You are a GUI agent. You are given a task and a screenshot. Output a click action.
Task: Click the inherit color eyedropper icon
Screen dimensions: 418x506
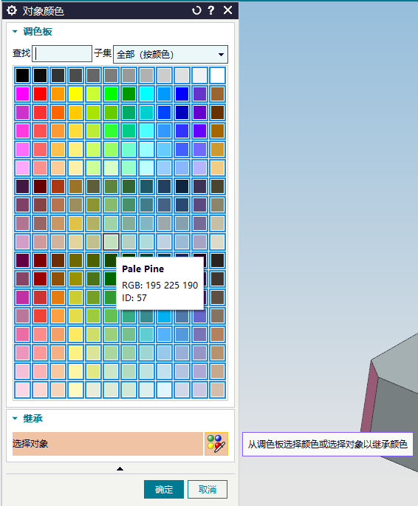coord(216,444)
